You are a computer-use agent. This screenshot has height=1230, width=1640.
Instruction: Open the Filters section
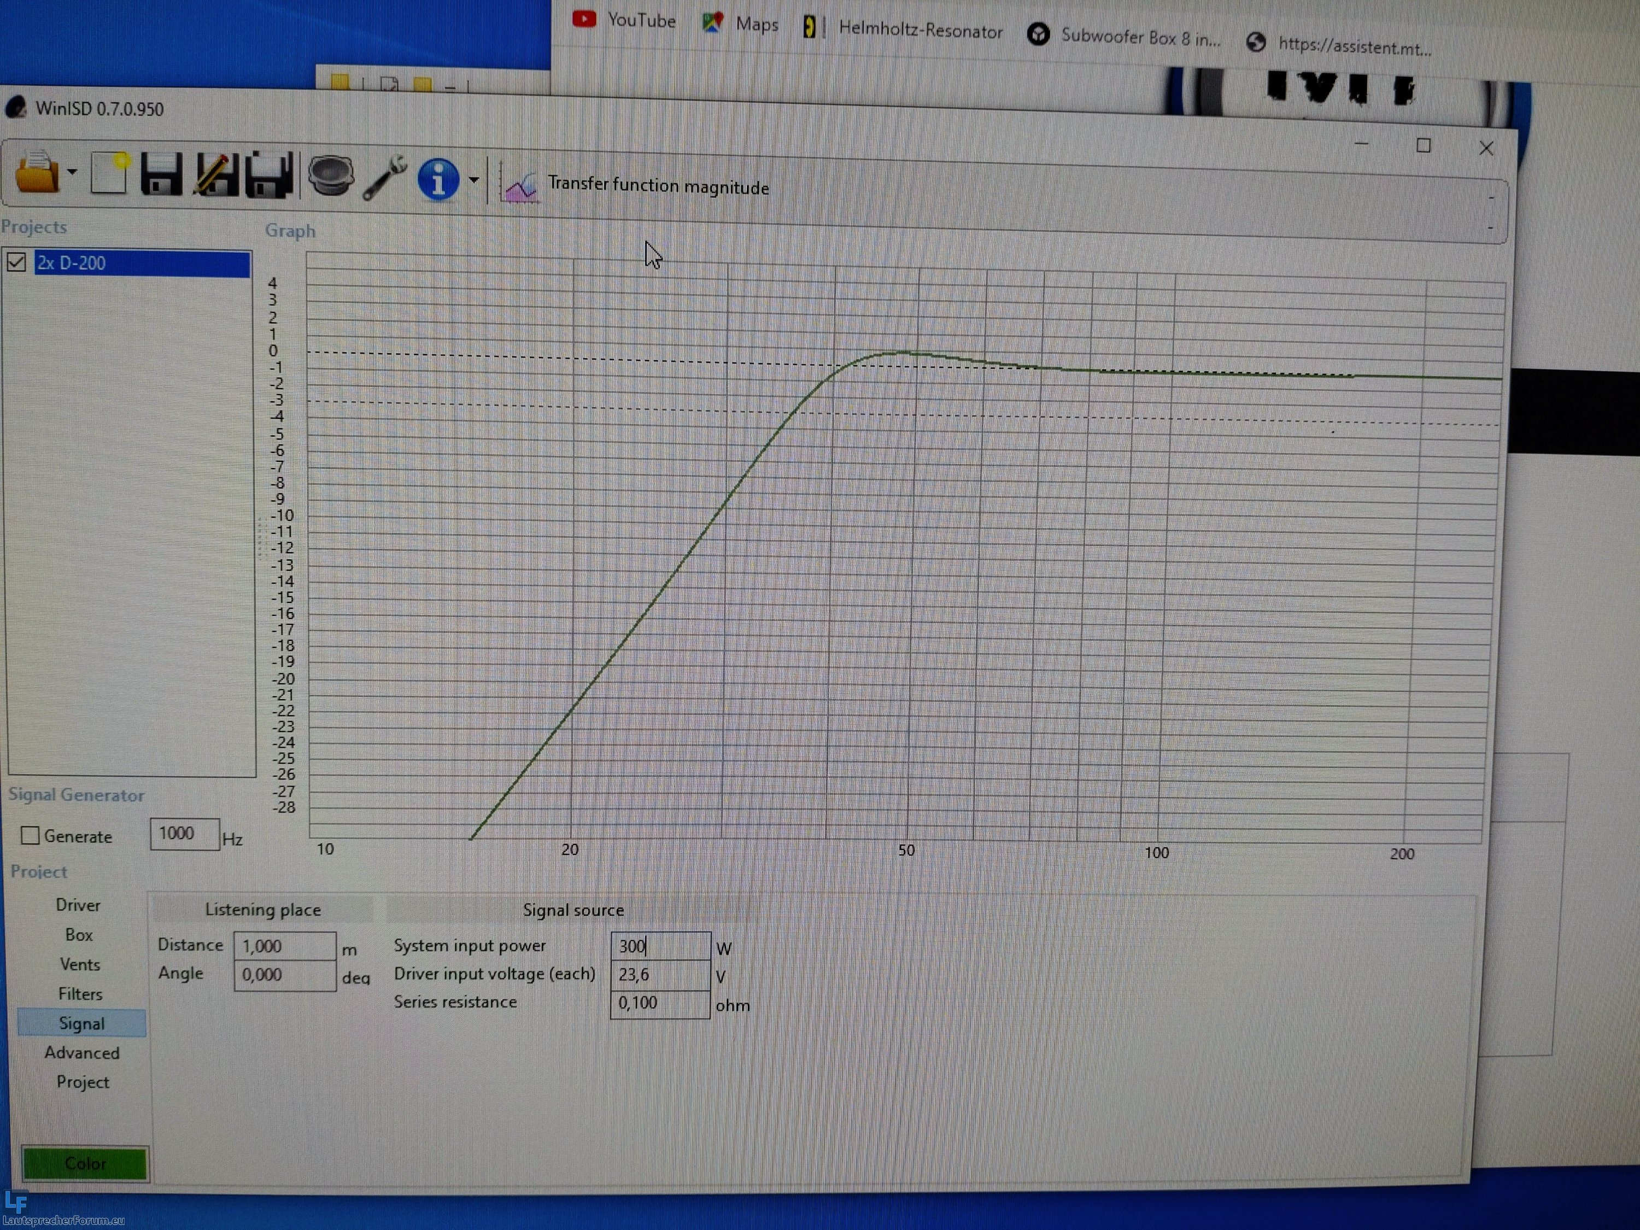pos(80,993)
